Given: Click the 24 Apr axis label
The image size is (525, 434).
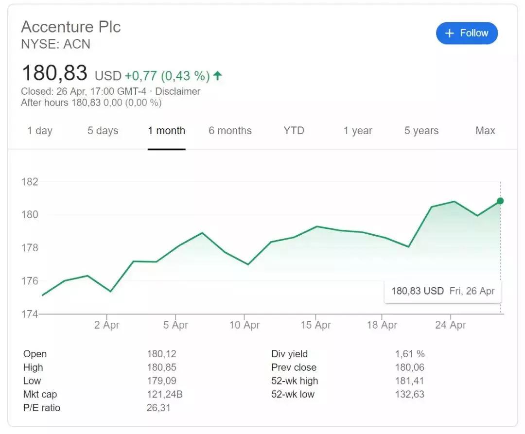Looking at the screenshot, I should tap(451, 325).
